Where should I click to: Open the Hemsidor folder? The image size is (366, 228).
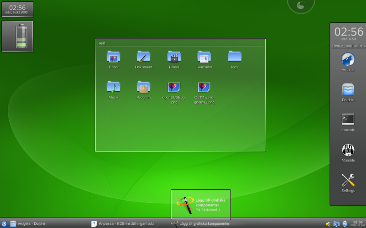pyautogui.click(x=204, y=60)
